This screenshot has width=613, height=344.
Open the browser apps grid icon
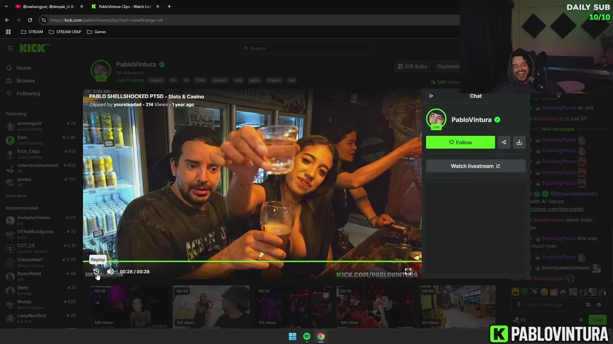(x=8, y=32)
